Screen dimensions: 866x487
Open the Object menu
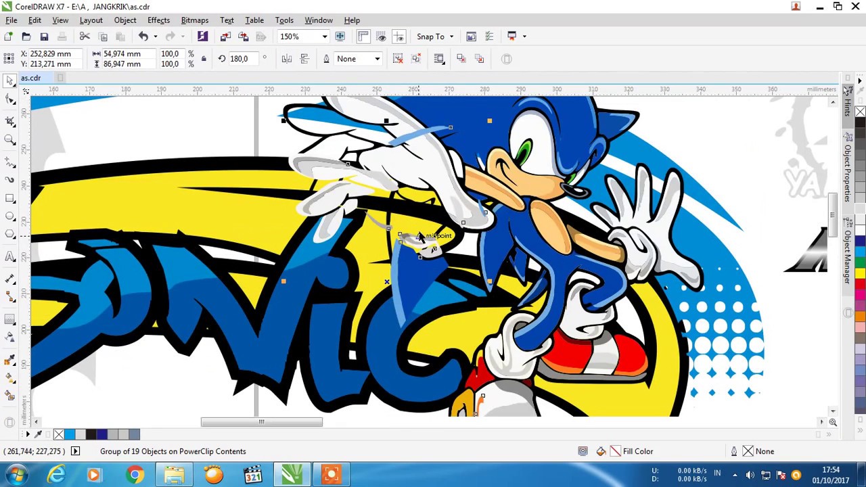(x=125, y=20)
